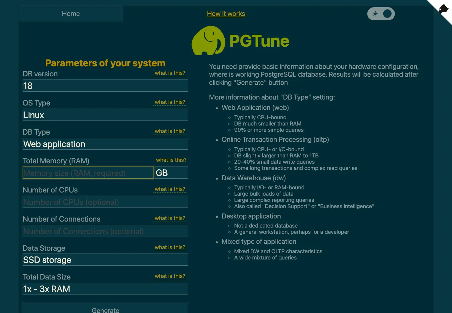
Task: Focus the Memory size RAM input field
Action: (88, 173)
